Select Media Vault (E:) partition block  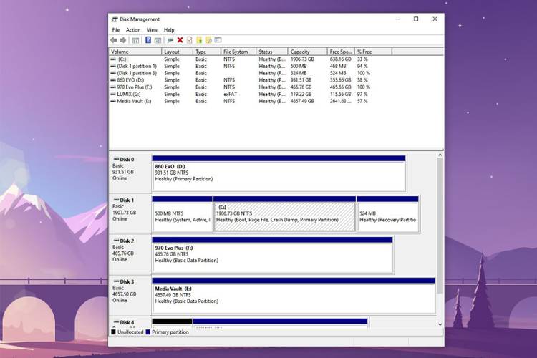(294, 295)
